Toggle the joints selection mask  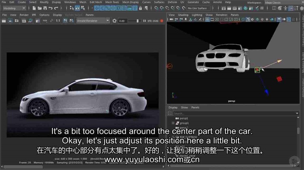[102, 8]
